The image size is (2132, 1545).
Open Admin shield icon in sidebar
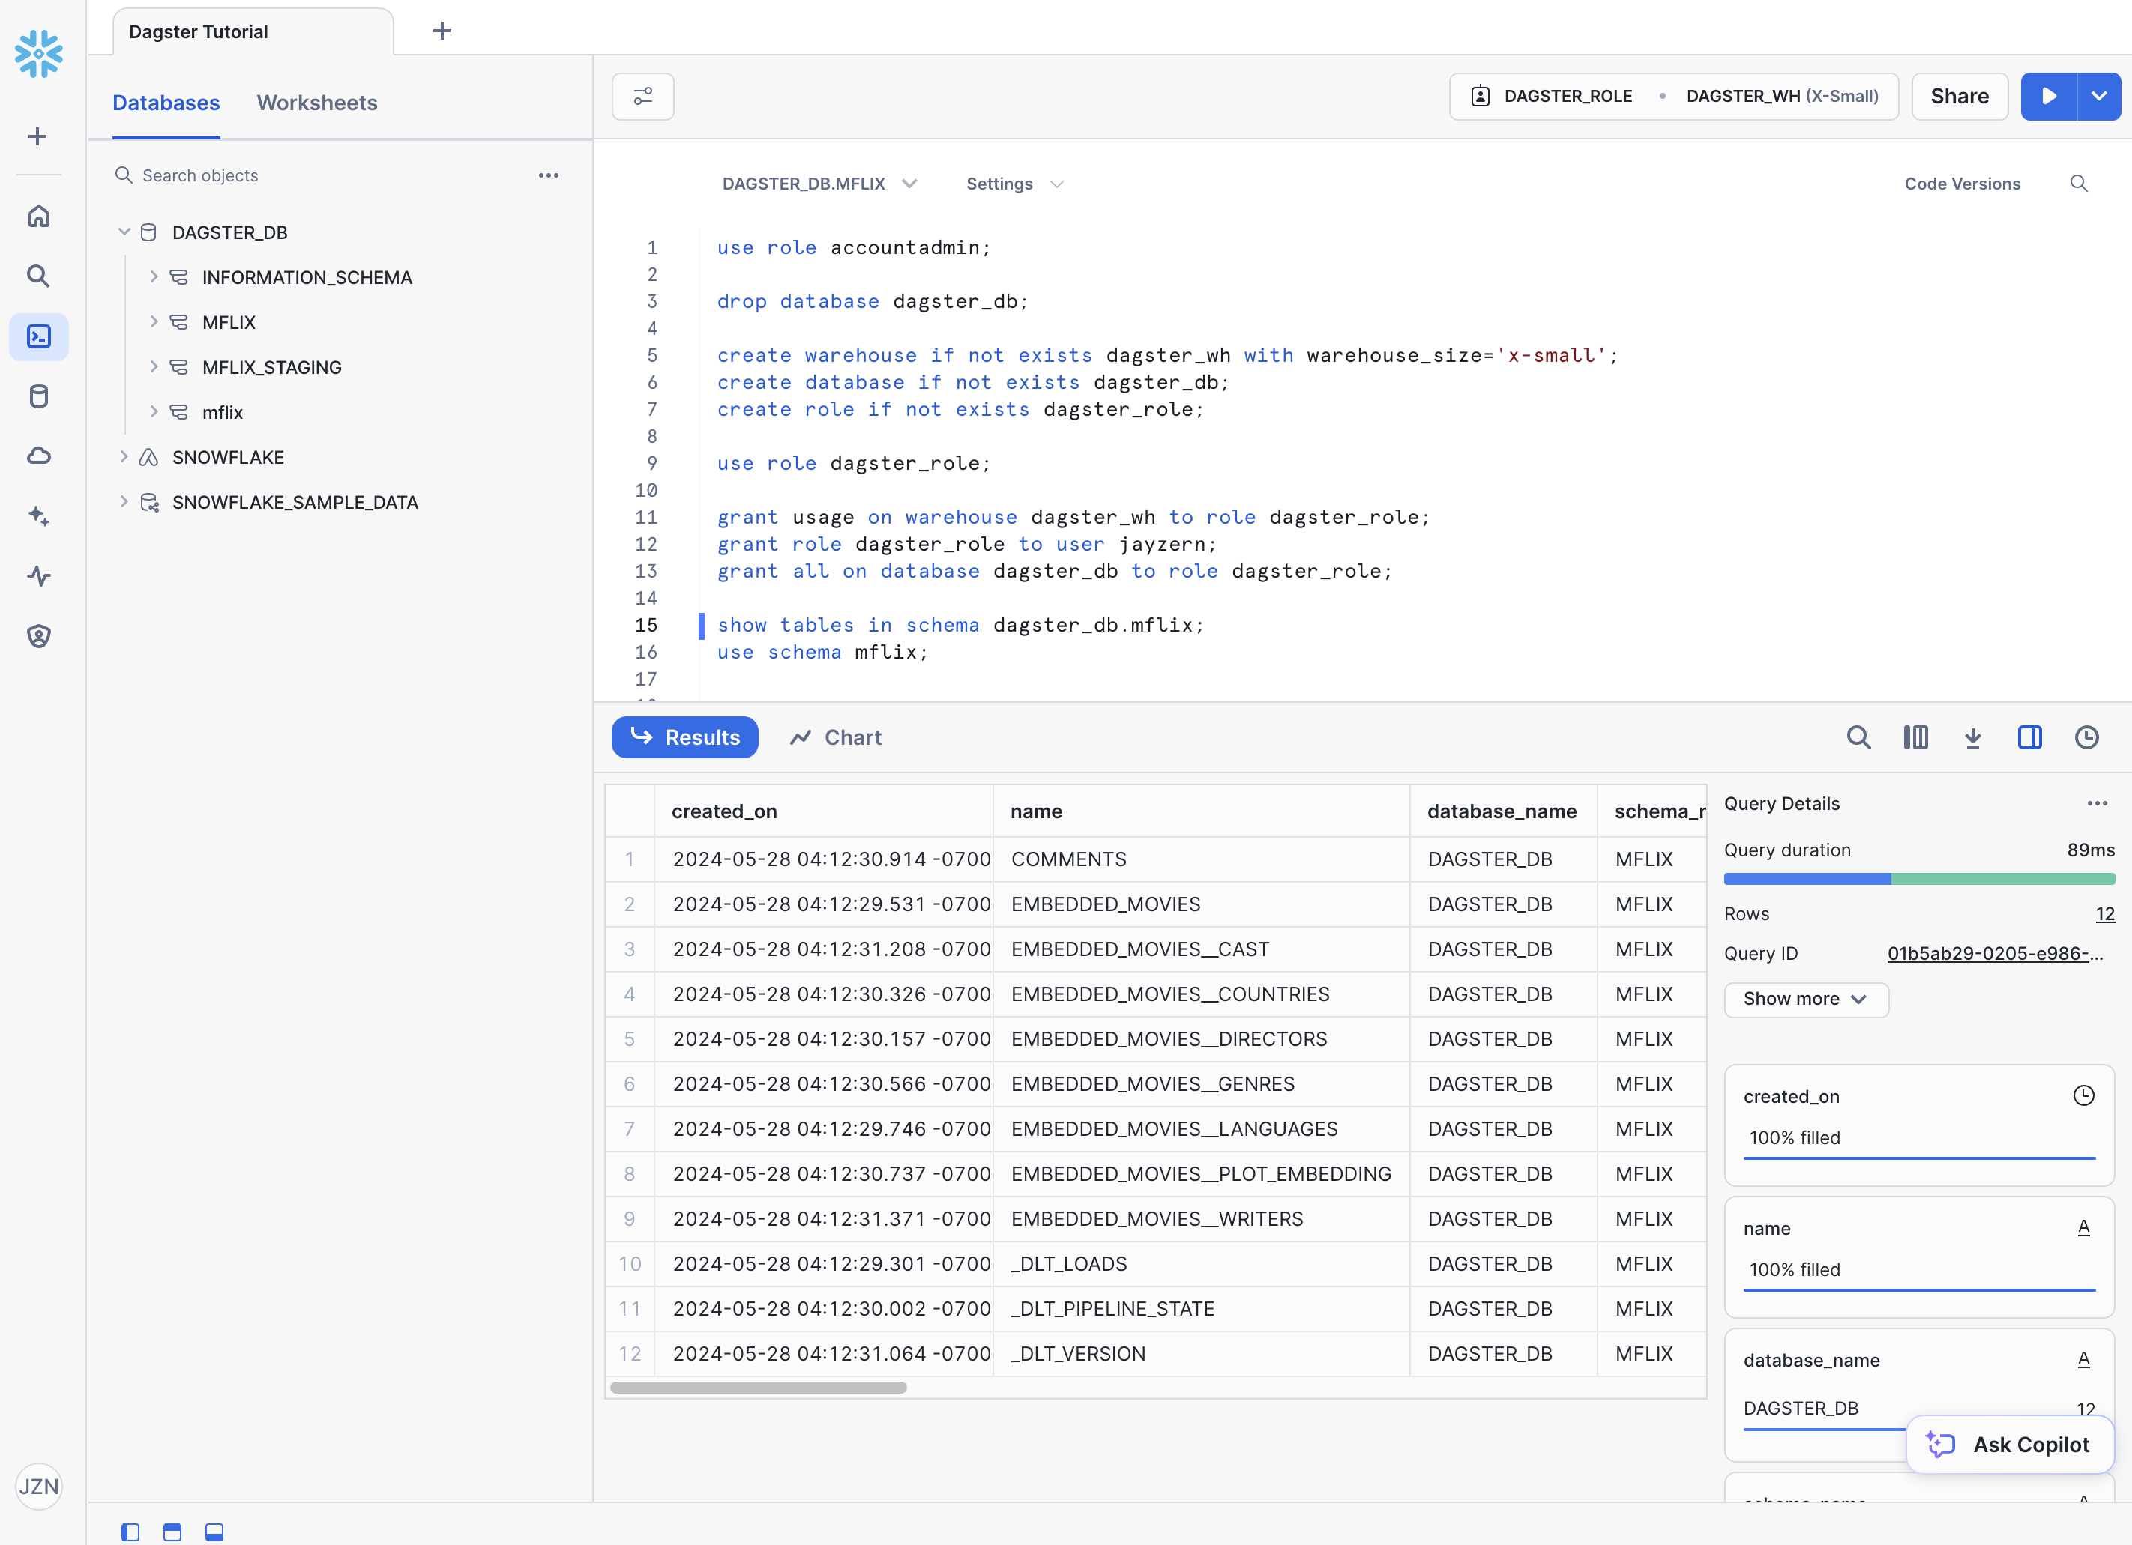(x=38, y=636)
